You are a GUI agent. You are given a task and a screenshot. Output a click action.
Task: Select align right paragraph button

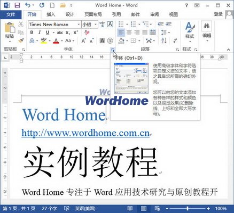click(x=137, y=32)
